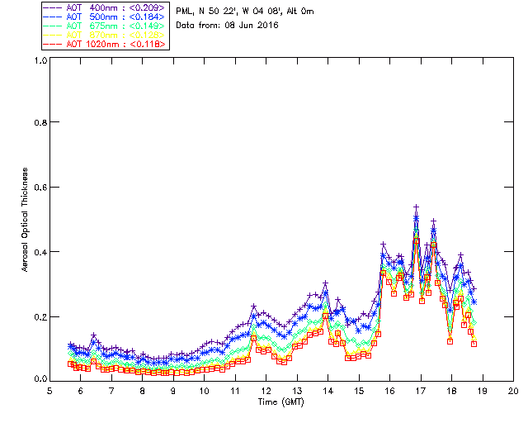Click the purple dashed line legend sample

[x=53, y=7]
